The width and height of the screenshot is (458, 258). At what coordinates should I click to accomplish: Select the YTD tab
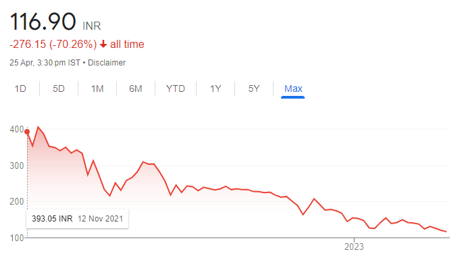pyautogui.click(x=175, y=88)
